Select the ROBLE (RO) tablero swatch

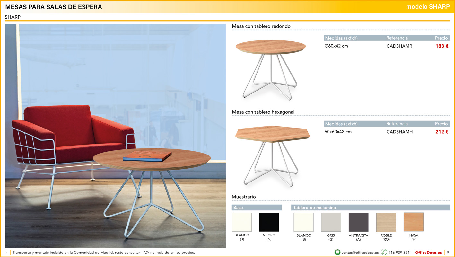pos(386,222)
